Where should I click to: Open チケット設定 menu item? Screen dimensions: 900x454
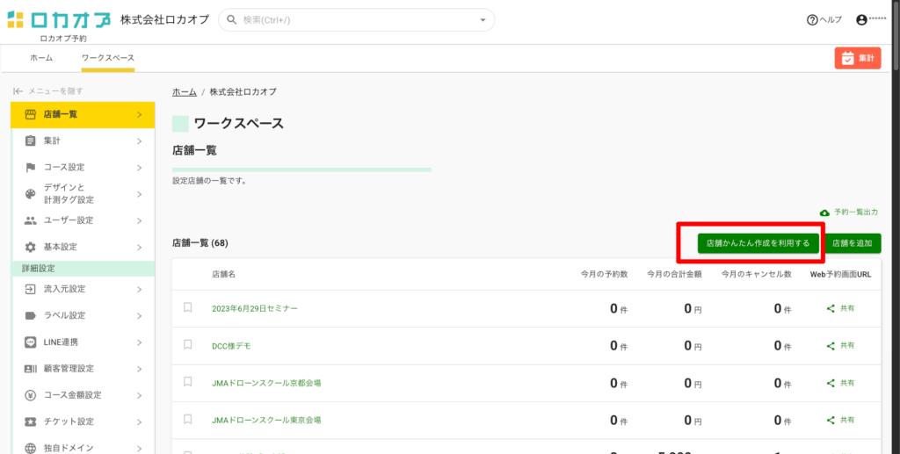point(83,422)
